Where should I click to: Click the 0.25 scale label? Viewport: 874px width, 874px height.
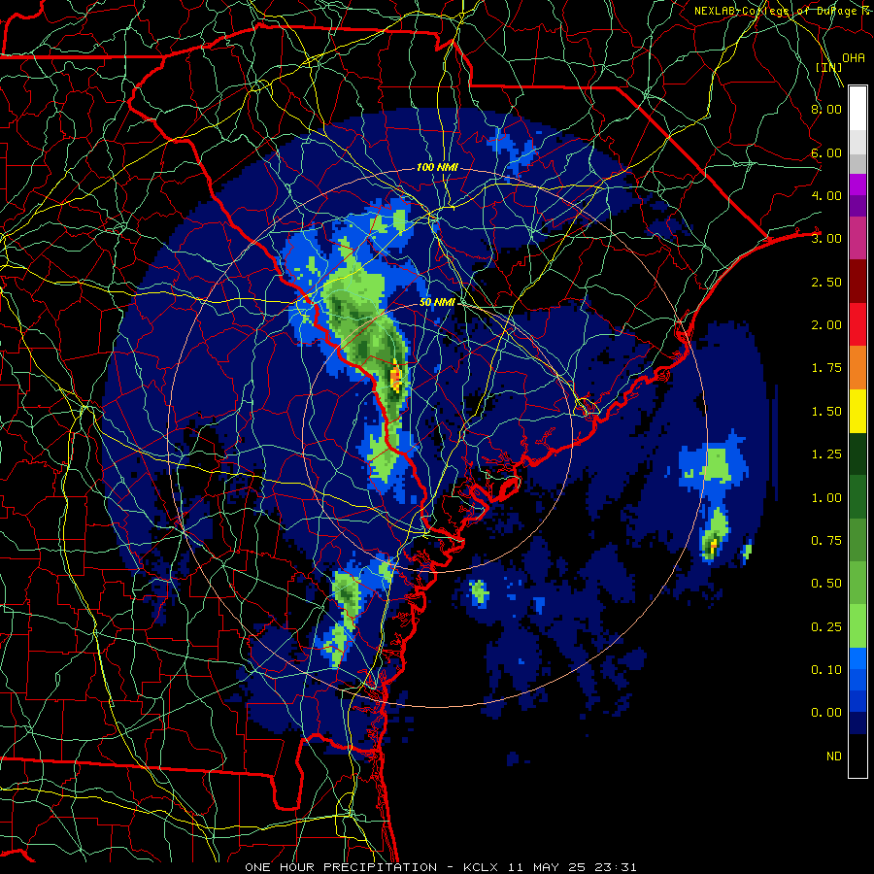coord(826,627)
